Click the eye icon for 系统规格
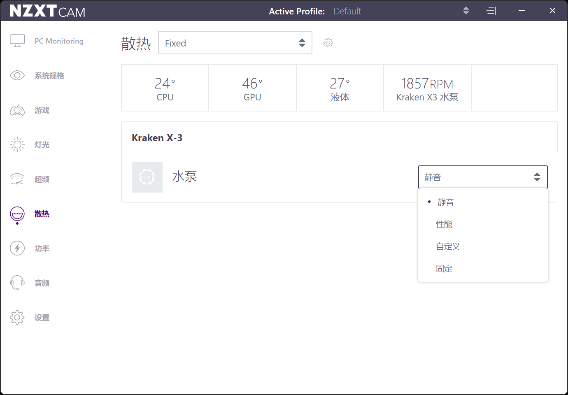The width and height of the screenshot is (568, 395). click(17, 75)
